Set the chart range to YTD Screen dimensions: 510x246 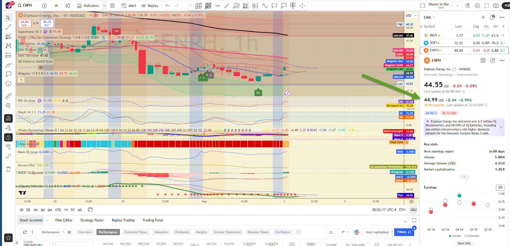58,210
